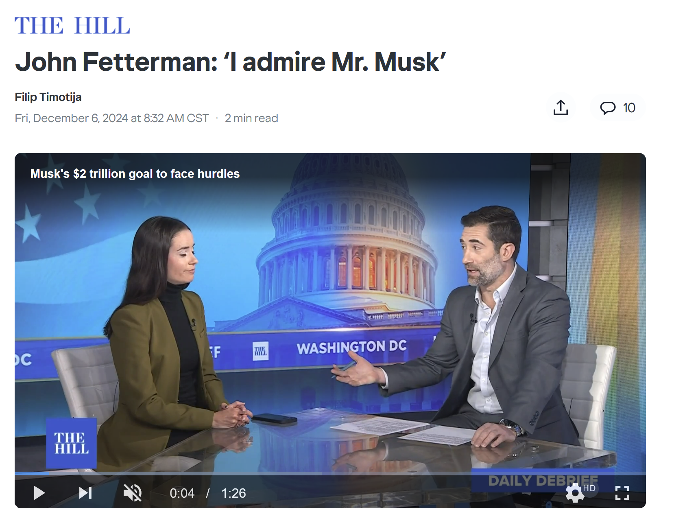Click the publish date Fri, December 6, 2024
Screen dimensions: 674x514
pyautogui.click(x=112, y=118)
